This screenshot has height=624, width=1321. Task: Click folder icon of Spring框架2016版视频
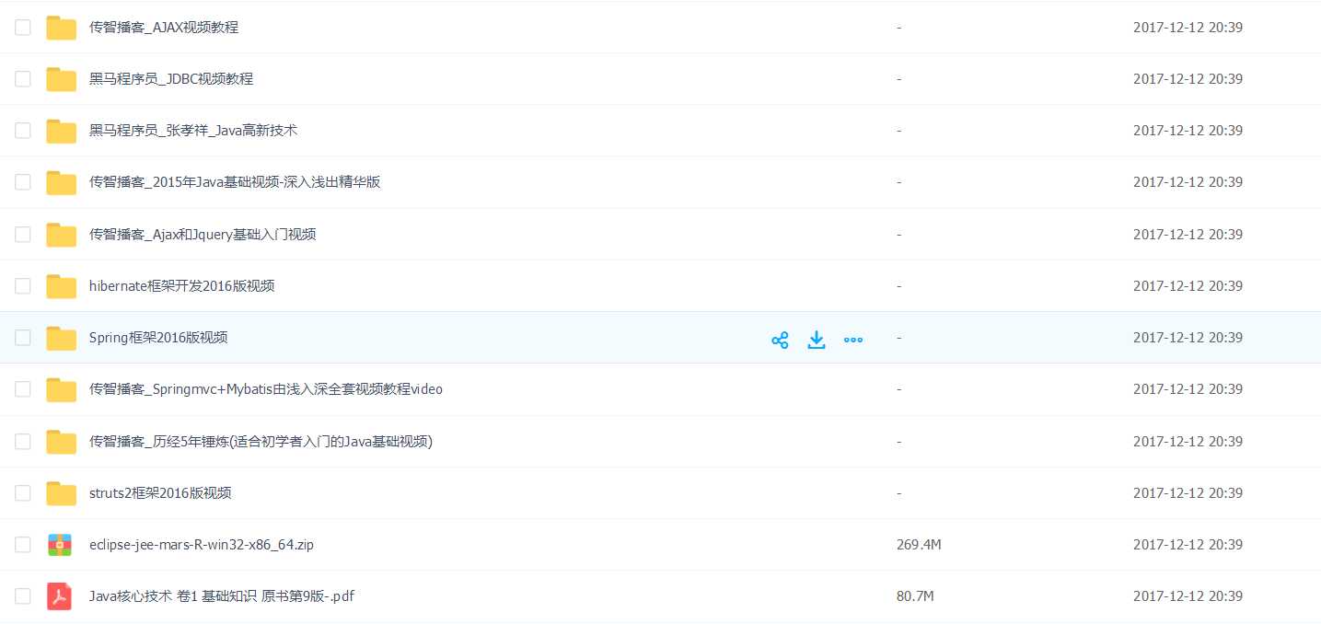tap(62, 339)
